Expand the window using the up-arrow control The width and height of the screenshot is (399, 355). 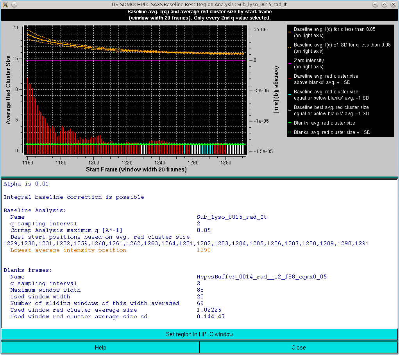384,4
